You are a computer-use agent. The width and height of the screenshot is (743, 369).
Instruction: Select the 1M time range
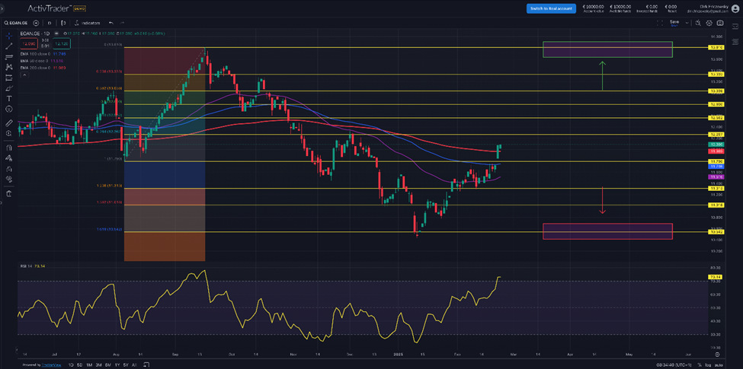[x=91, y=364]
